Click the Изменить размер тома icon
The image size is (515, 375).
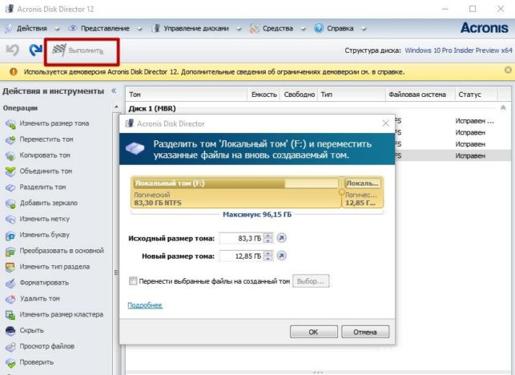[10, 124]
